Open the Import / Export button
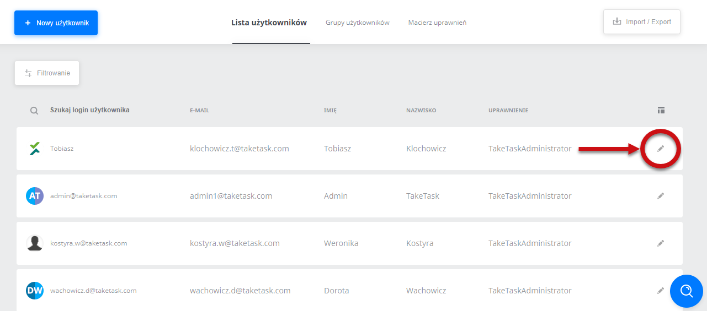Screen dimensions: 707x311 (x=642, y=22)
